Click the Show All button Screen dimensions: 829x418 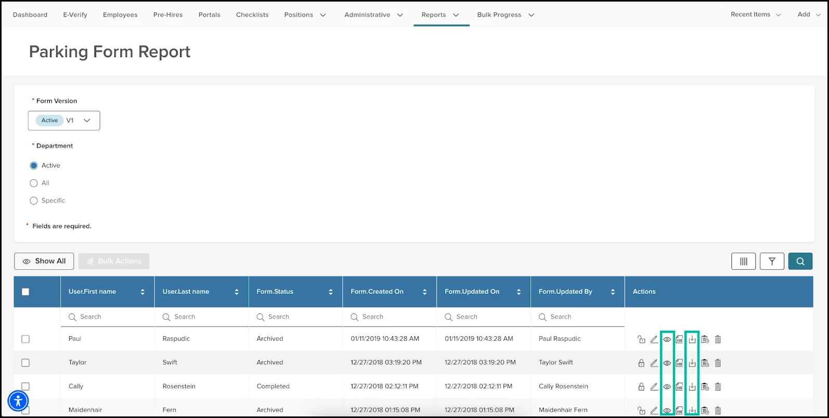click(44, 261)
